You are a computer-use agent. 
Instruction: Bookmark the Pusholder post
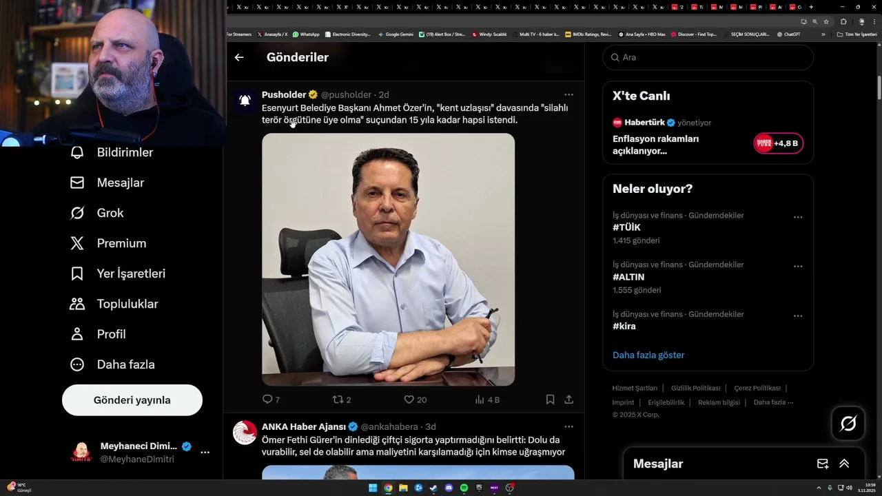[550, 400]
